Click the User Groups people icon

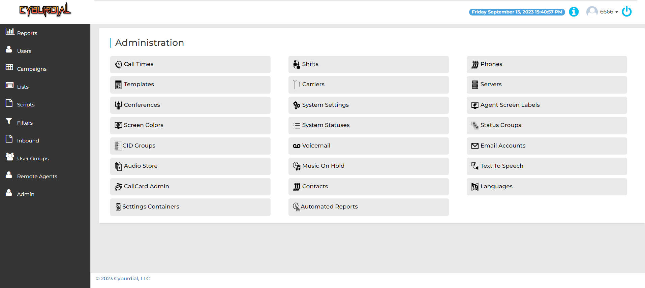pyautogui.click(x=10, y=156)
